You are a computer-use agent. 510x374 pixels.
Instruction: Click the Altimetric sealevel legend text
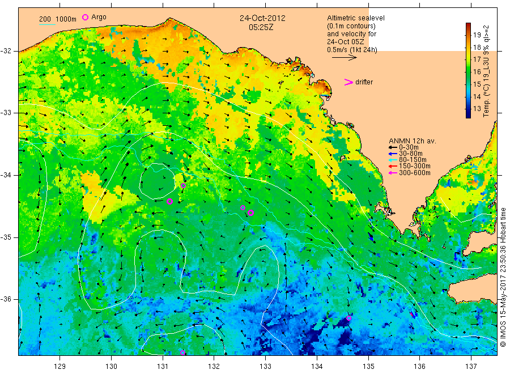pyautogui.click(x=356, y=18)
